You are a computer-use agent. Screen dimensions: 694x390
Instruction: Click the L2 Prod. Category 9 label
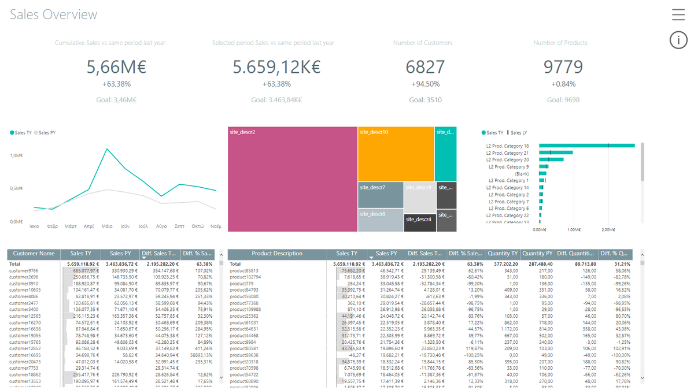point(508,166)
